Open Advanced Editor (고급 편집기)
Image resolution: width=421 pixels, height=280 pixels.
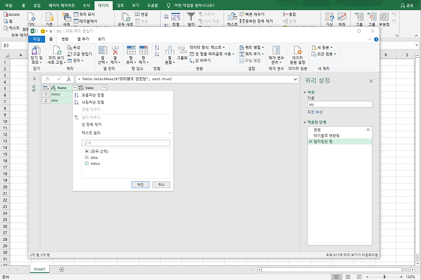tap(80, 54)
